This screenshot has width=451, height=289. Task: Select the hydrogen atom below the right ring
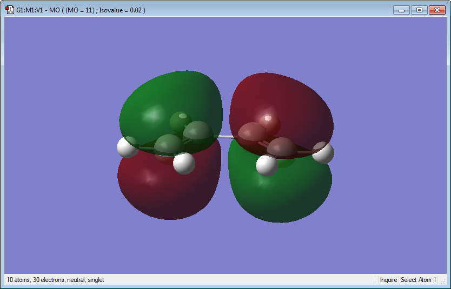point(267,166)
